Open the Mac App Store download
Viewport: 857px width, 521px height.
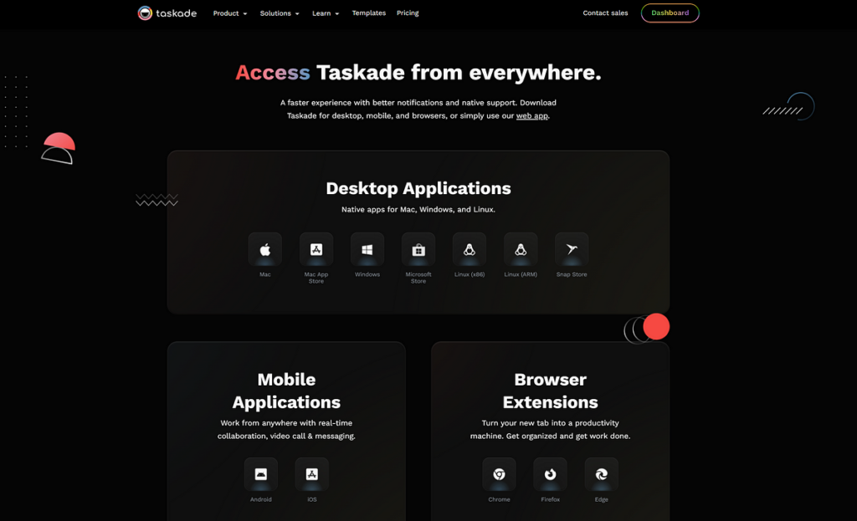coord(316,249)
